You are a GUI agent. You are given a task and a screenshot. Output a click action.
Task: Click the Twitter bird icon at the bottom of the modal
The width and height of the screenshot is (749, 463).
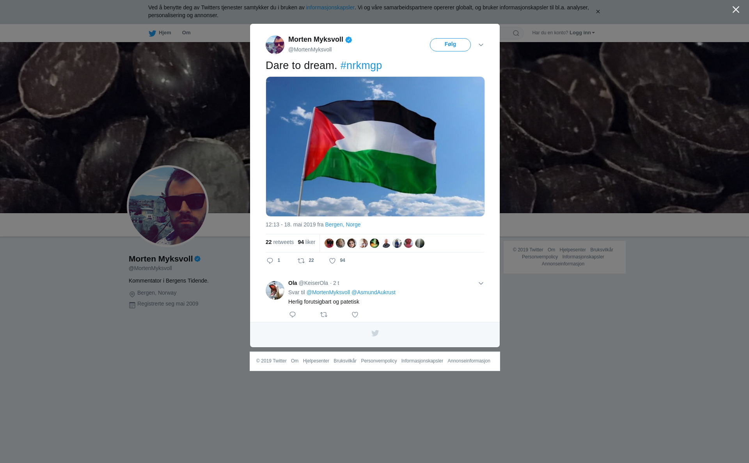tap(375, 333)
